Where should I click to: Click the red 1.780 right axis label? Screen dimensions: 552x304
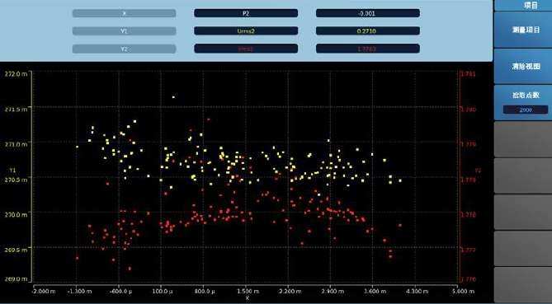[468, 110]
